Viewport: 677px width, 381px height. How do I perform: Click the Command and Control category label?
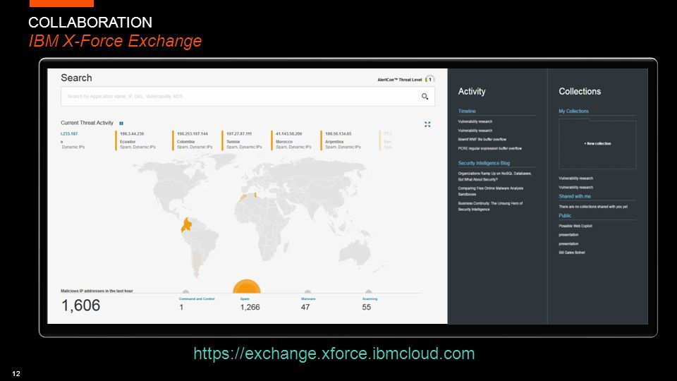(197, 299)
